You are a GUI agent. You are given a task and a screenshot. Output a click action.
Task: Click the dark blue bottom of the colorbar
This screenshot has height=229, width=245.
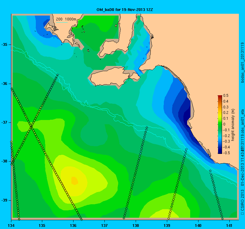(x=220, y=152)
